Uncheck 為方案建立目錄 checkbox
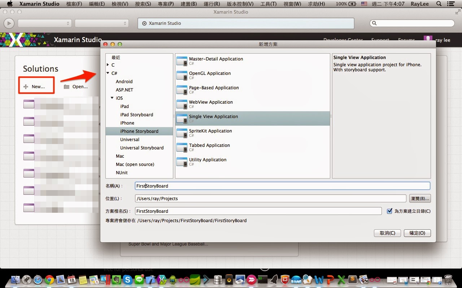This screenshot has width=462, height=288. tap(389, 211)
